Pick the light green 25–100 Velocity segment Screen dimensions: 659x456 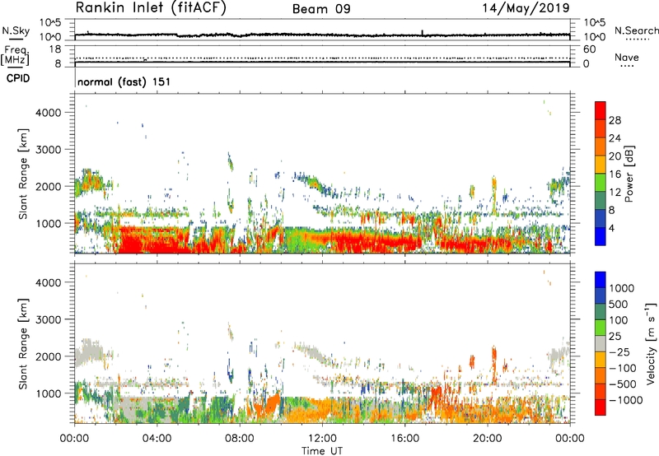(x=601, y=328)
